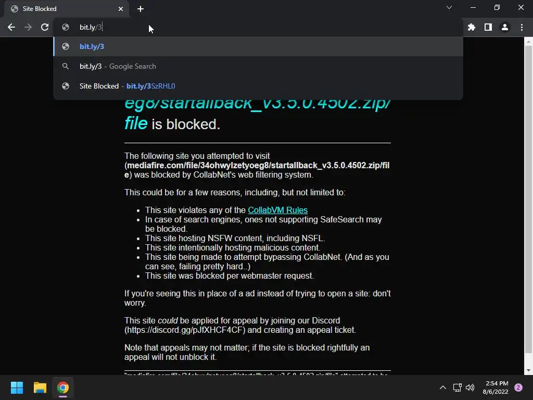This screenshot has width=533, height=400.
Task: Select the Site Blocked tab
Action: (67, 9)
